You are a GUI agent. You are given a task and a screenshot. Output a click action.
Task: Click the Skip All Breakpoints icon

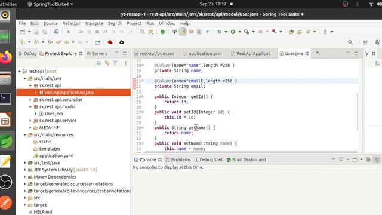[69, 32]
